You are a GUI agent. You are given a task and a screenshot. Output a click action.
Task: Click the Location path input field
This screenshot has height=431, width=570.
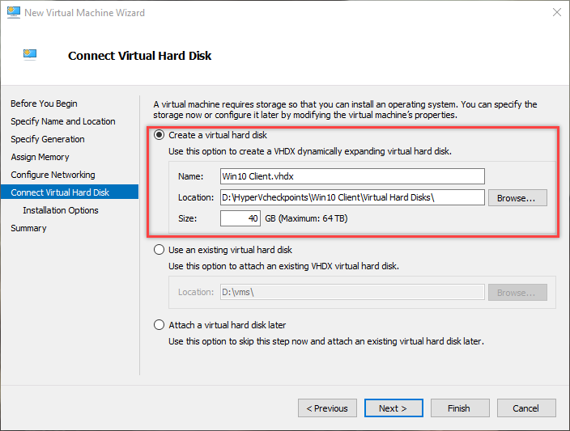(352, 197)
